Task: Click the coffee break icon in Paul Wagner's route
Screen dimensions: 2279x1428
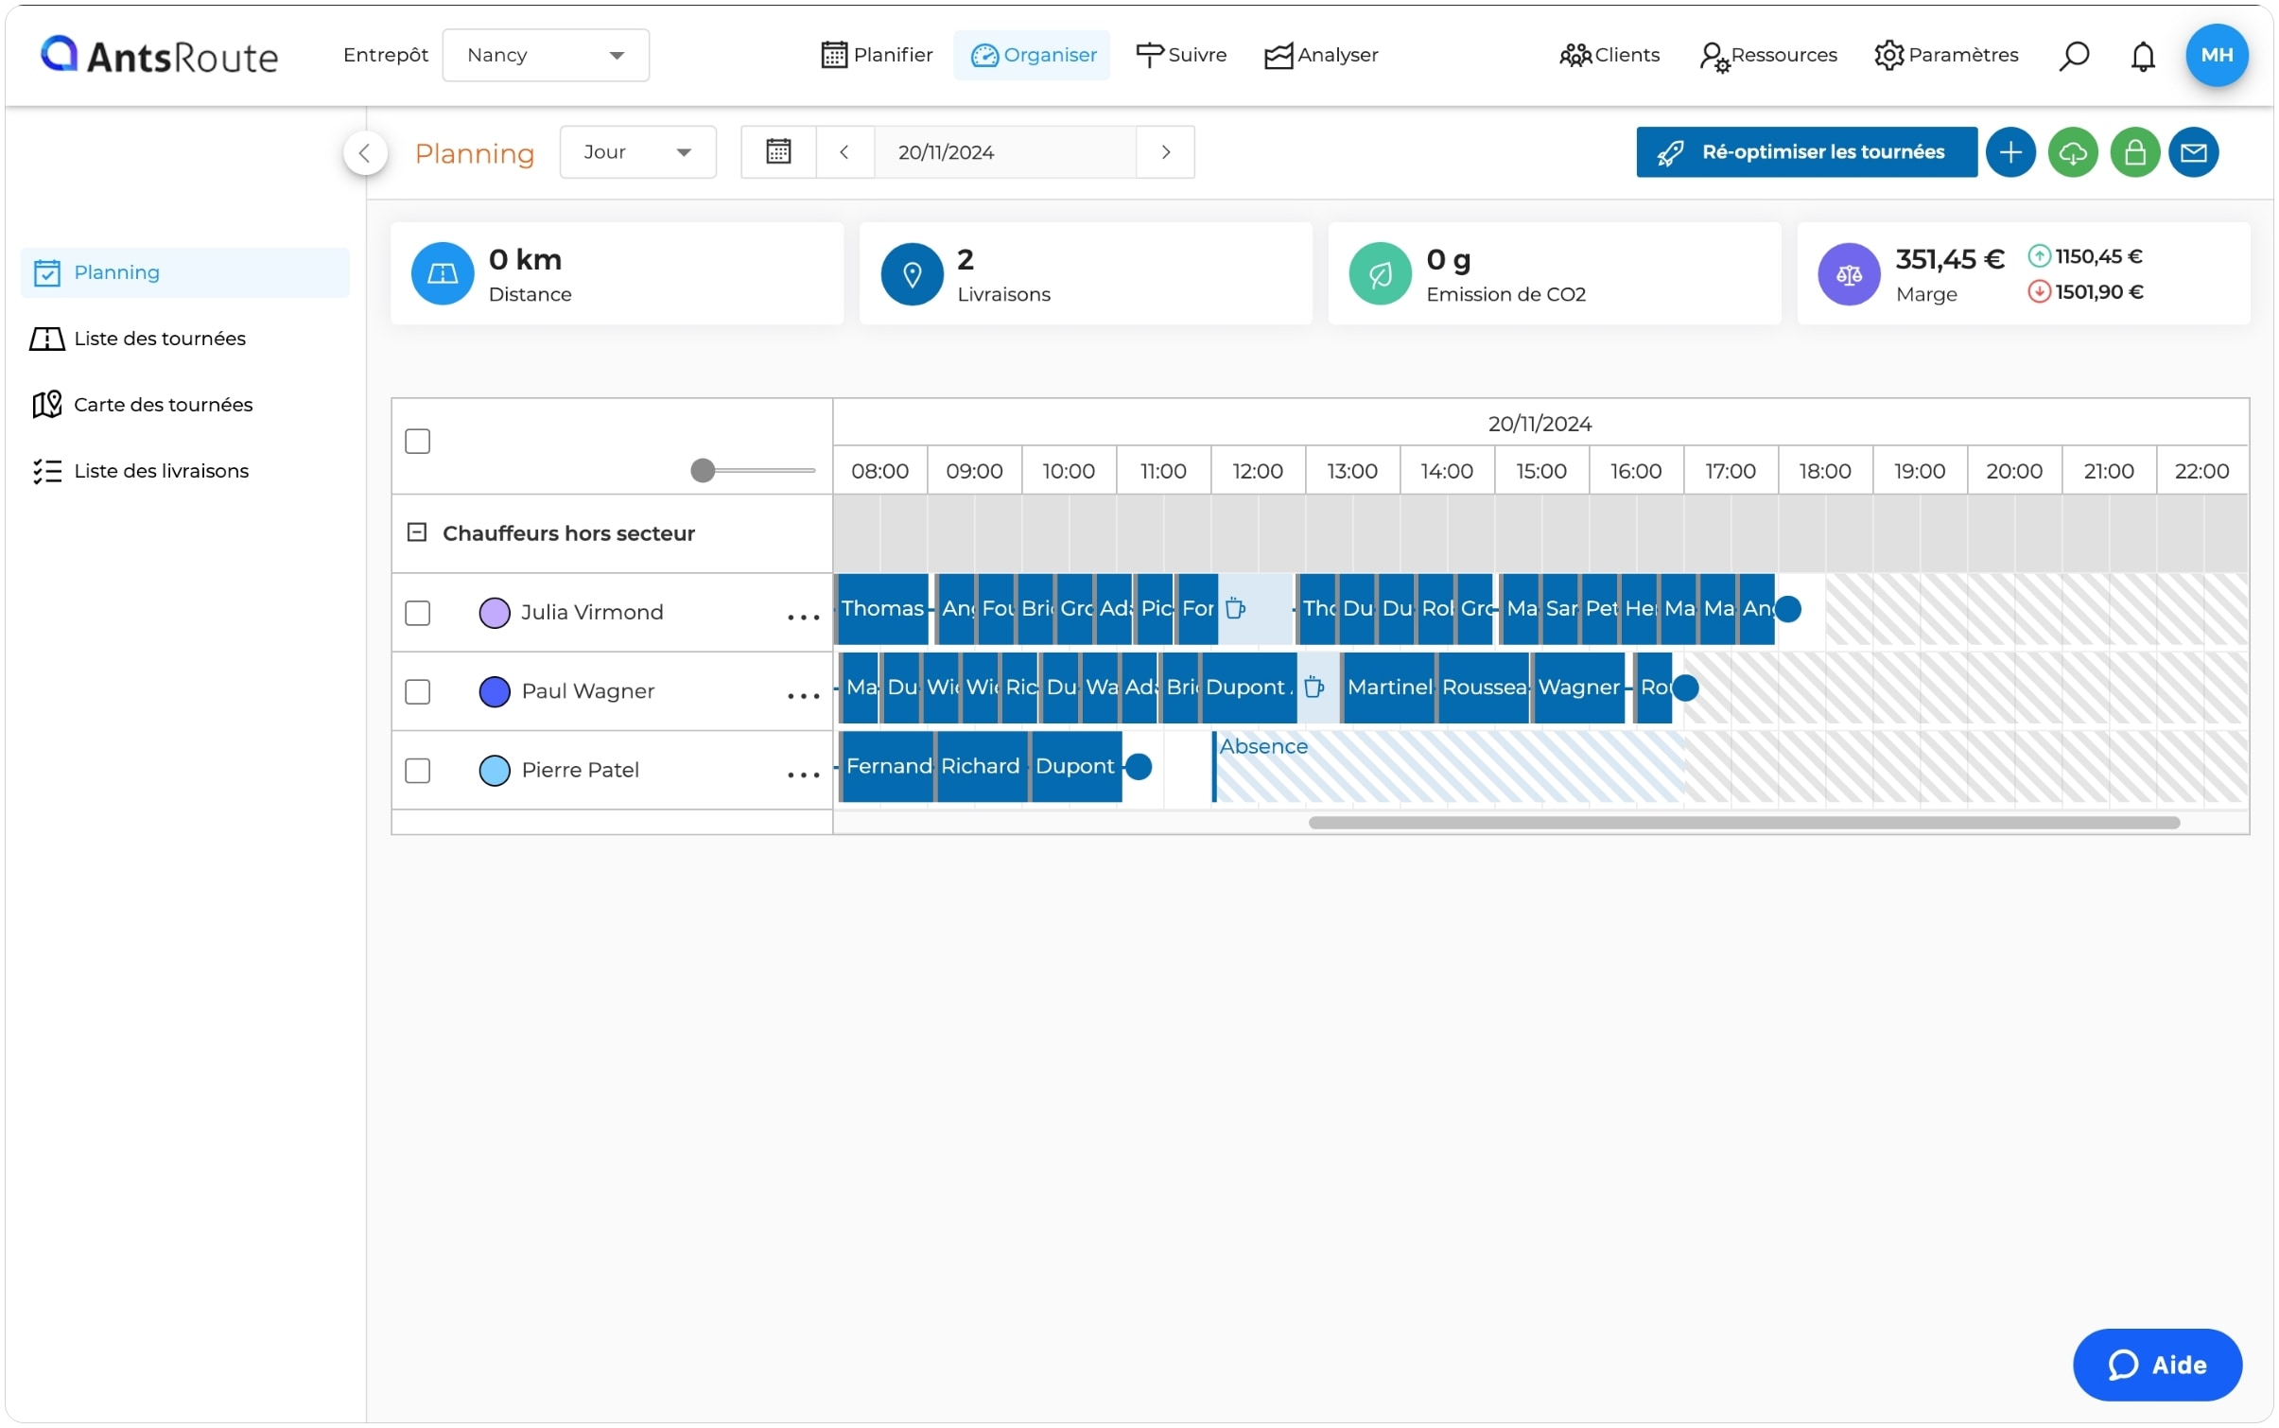Action: click(x=1313, y=688)
